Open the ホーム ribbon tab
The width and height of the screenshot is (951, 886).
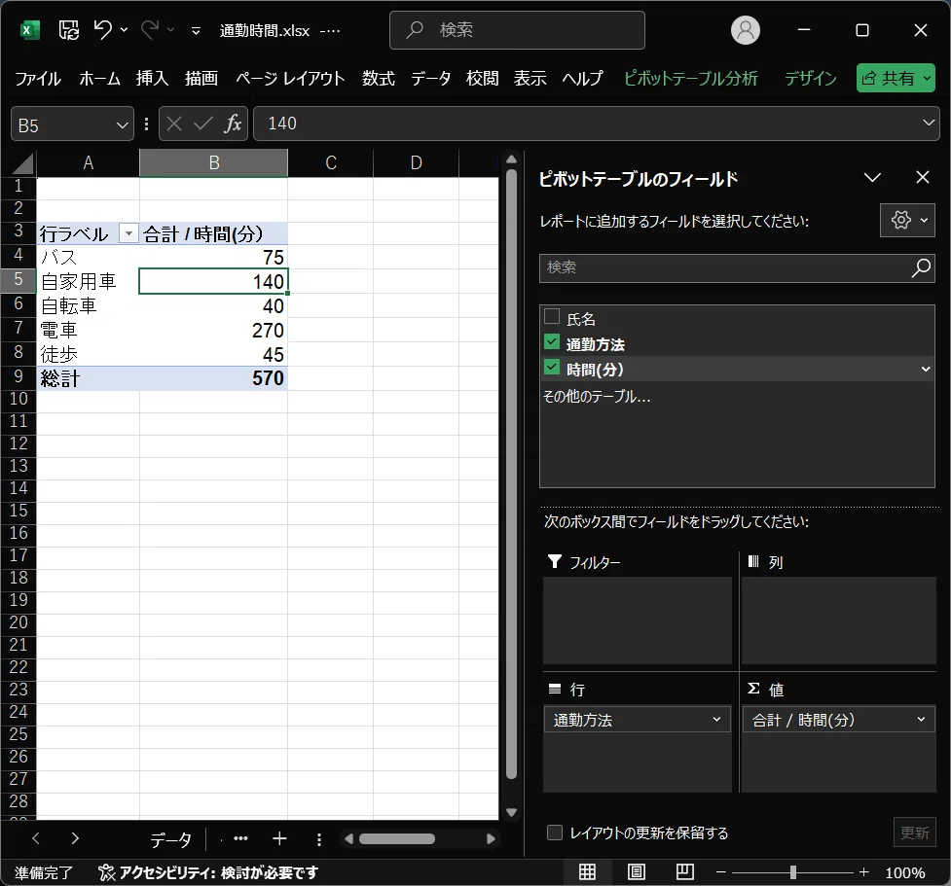tap(99, 78)
